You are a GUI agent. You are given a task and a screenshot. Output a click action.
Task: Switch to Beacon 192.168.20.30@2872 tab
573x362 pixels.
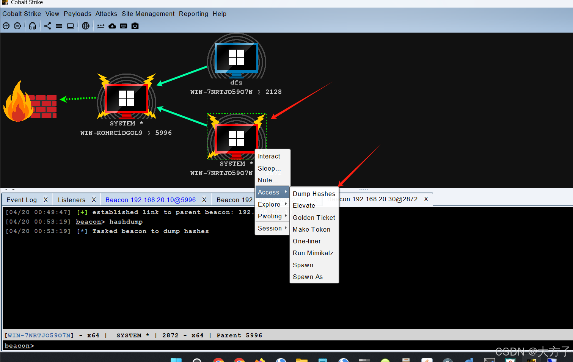tap(378, 199)
